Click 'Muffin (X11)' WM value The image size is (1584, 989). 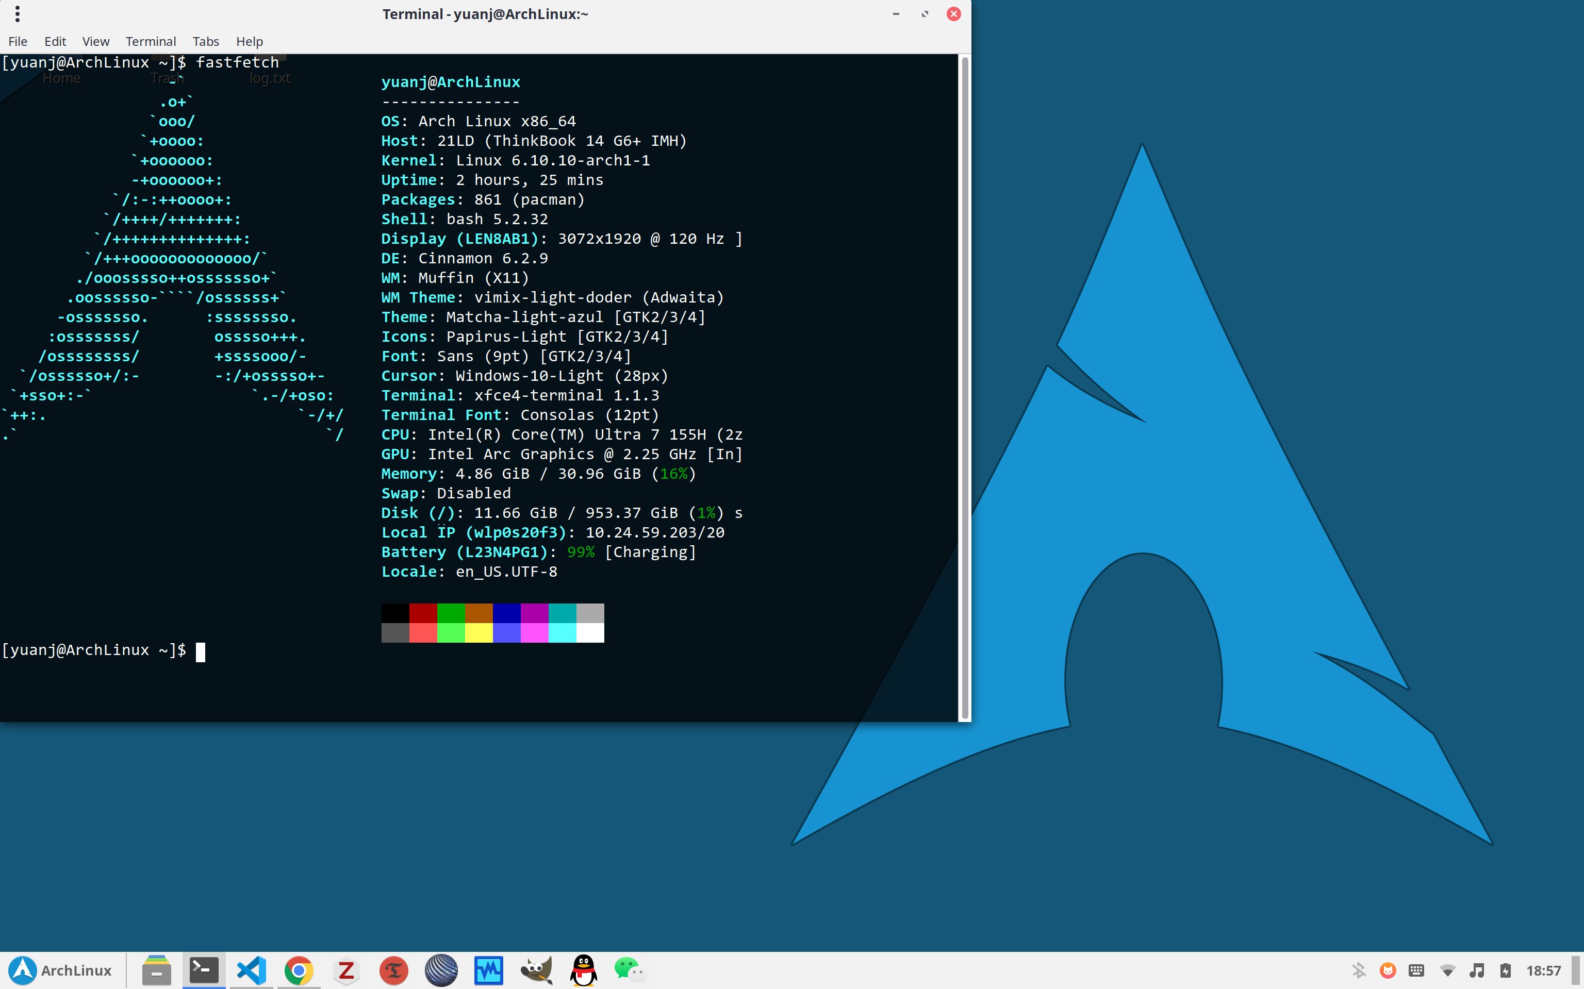point(474,278)
